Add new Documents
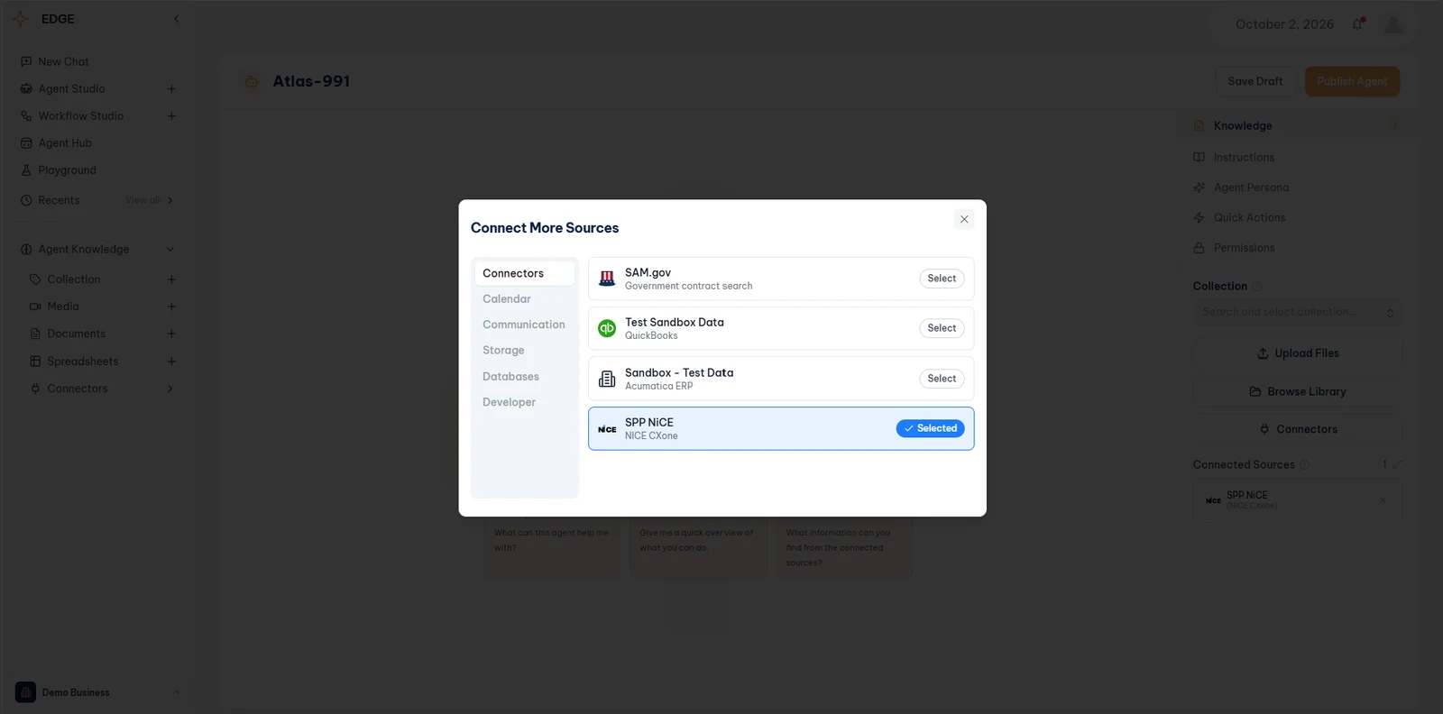The image size is (1443, 714). (x=170, y=334)
